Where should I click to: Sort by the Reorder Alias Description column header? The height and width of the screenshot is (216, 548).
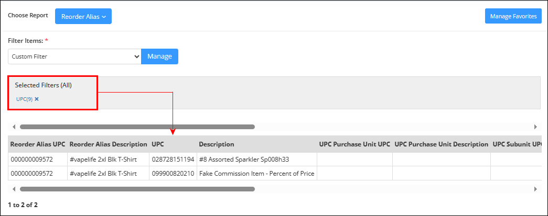(x=109, y=144)
